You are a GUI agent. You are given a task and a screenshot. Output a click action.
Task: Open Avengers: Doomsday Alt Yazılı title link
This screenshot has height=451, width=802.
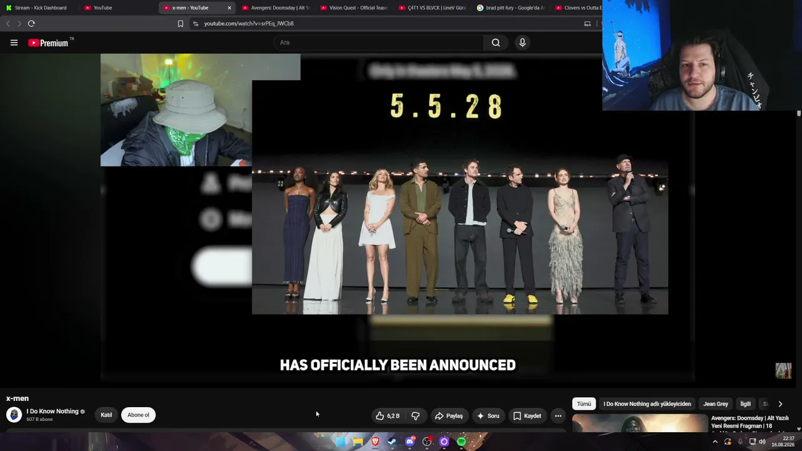click(750, 422)
